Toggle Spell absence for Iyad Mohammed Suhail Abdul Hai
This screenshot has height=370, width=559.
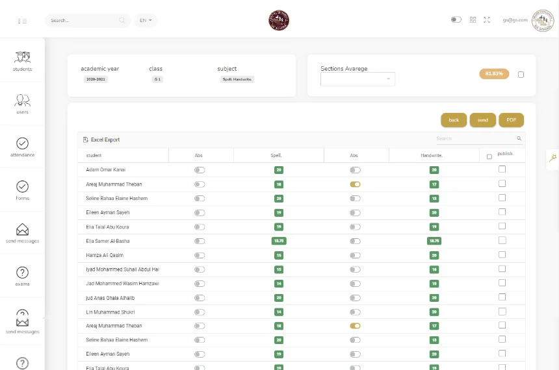[x=200, y=269]
